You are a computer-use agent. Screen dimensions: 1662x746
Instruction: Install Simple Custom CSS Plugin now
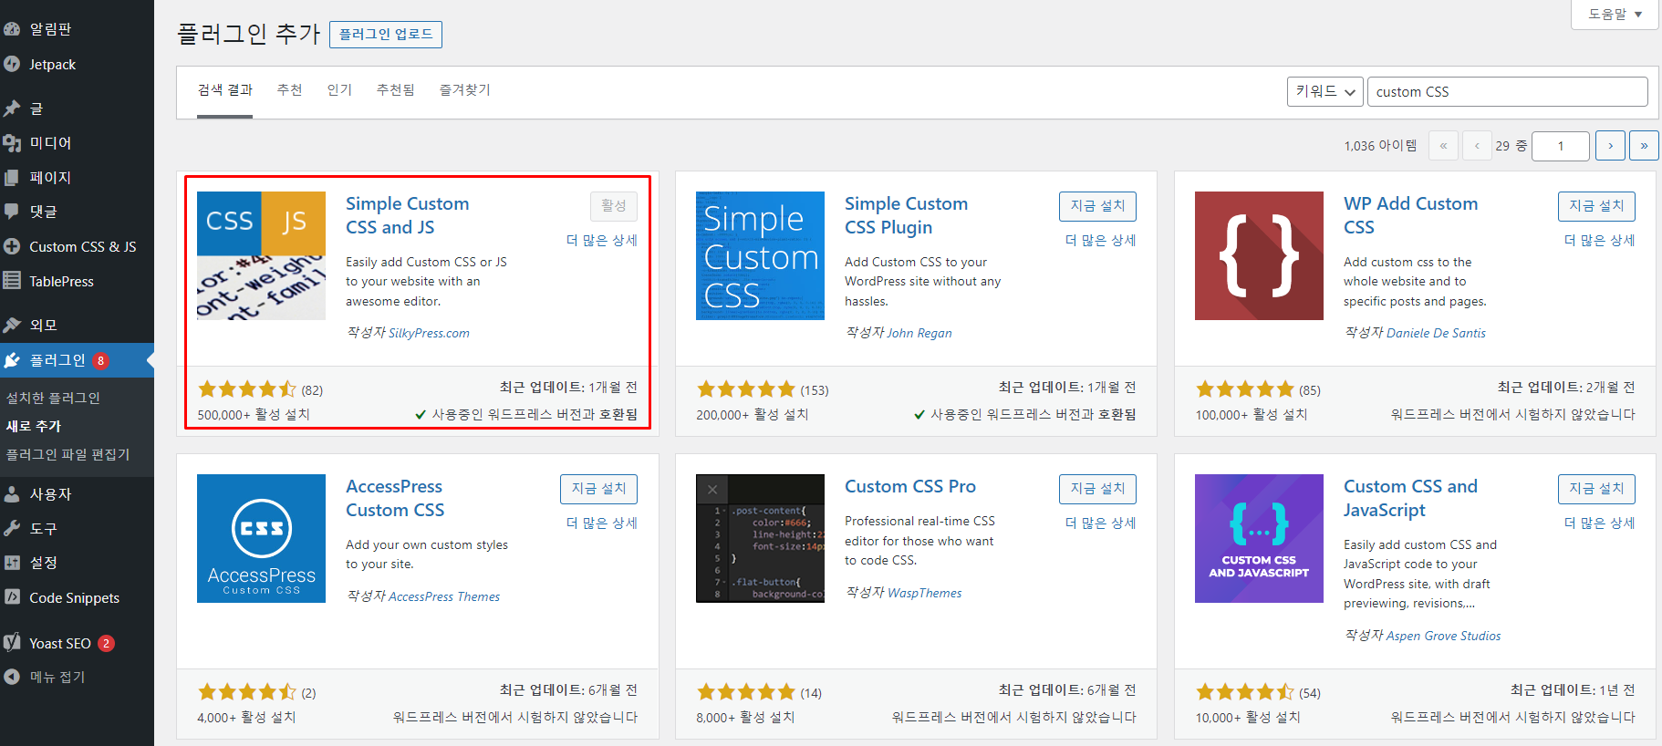coord(1097,206)
